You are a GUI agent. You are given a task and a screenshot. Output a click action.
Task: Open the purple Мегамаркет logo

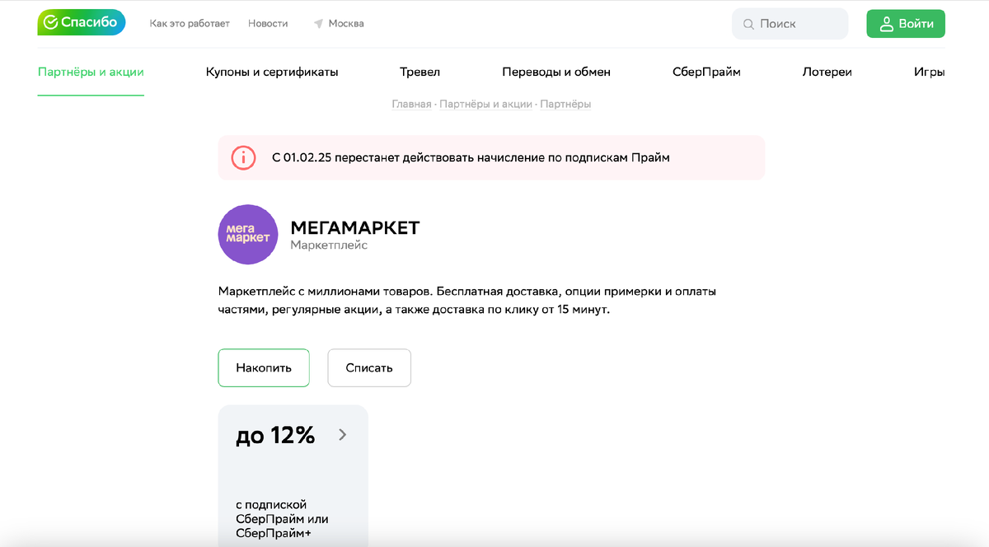coord(248,235)
